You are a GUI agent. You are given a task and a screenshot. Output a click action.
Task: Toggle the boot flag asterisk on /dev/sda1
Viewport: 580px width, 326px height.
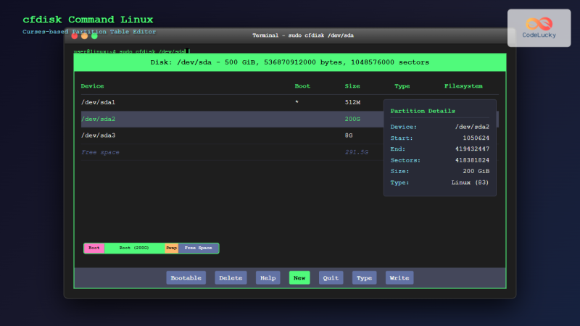(297, 103)
